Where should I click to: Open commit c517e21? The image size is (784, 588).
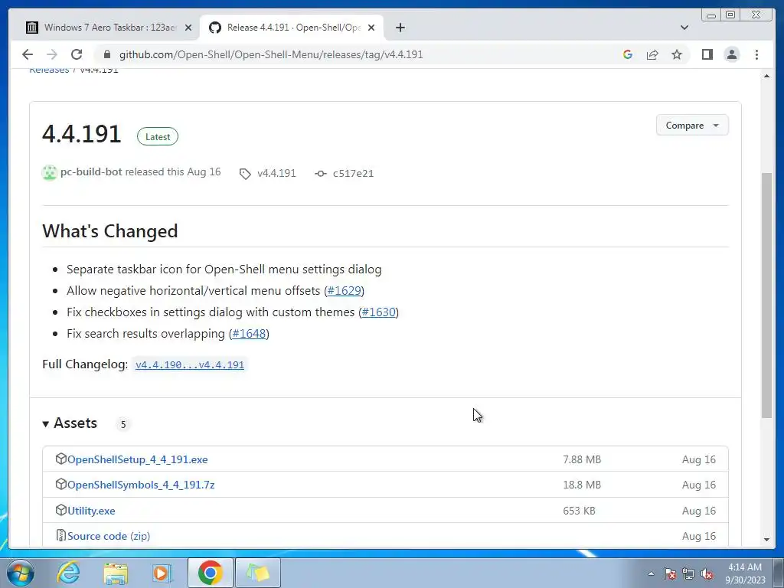click(353, 173)
